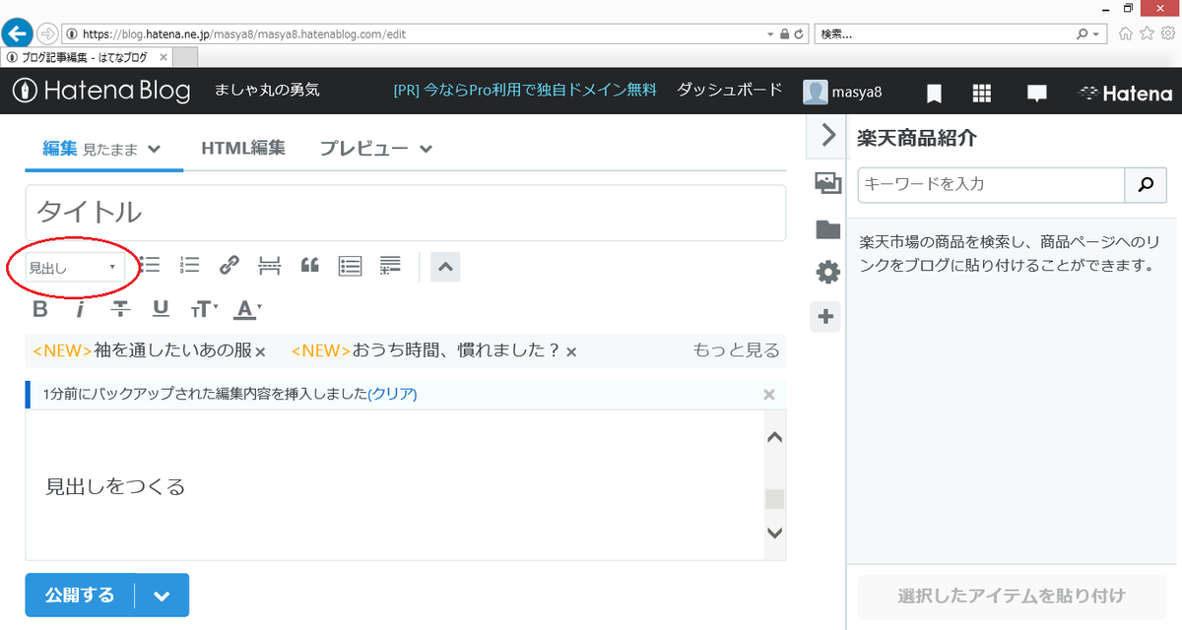The width and height of the screenshot is (1182, 630).
Task: Open the Hatena bookmark icon in header
Action: (934, 94)
